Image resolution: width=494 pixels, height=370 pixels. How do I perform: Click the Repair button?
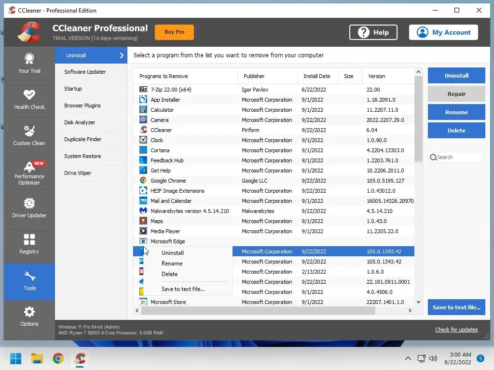(x=456, y=94)
